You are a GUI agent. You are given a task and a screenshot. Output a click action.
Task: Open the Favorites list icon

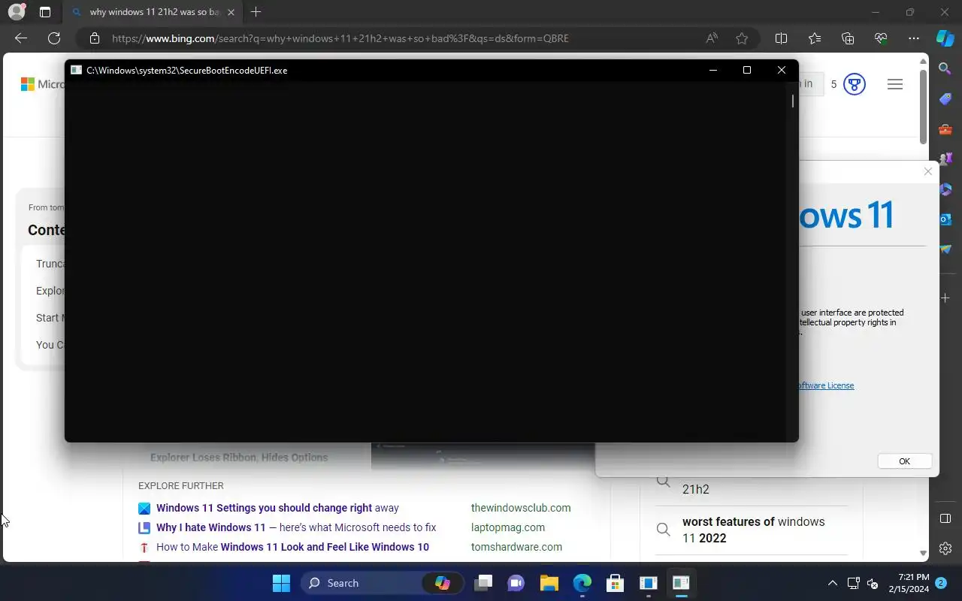pos(815,38)
